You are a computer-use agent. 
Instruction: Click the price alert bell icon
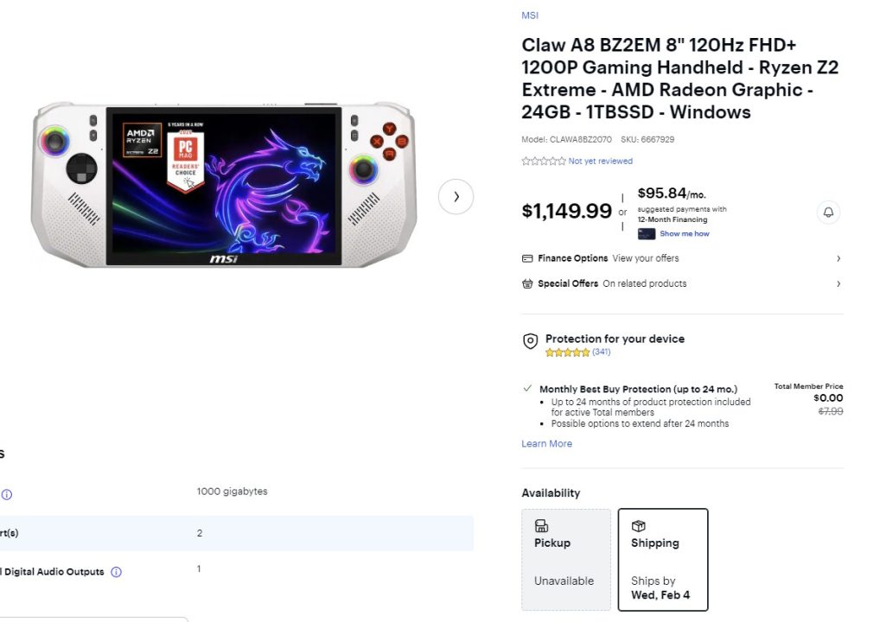(829, 212)
